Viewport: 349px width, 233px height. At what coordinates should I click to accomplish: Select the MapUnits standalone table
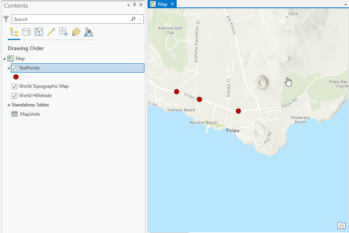(30, 114)
